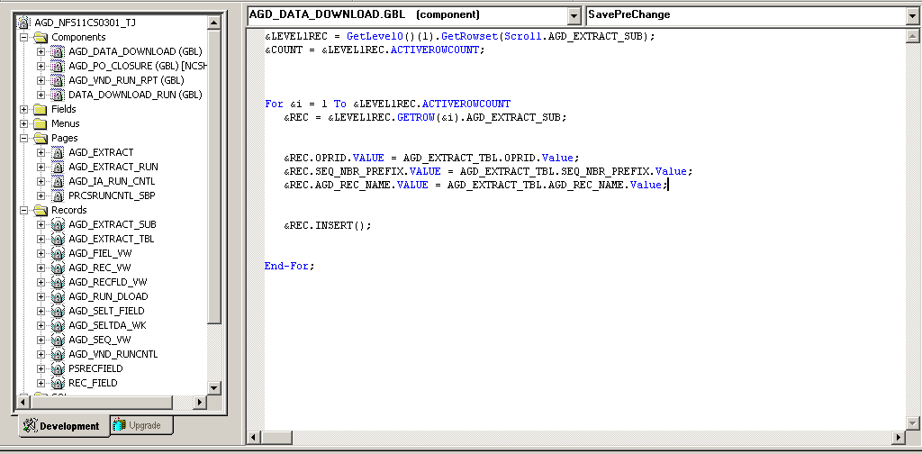Project tree horizontal scroll left arrow
922x454 pixels.
coord(23,403)
